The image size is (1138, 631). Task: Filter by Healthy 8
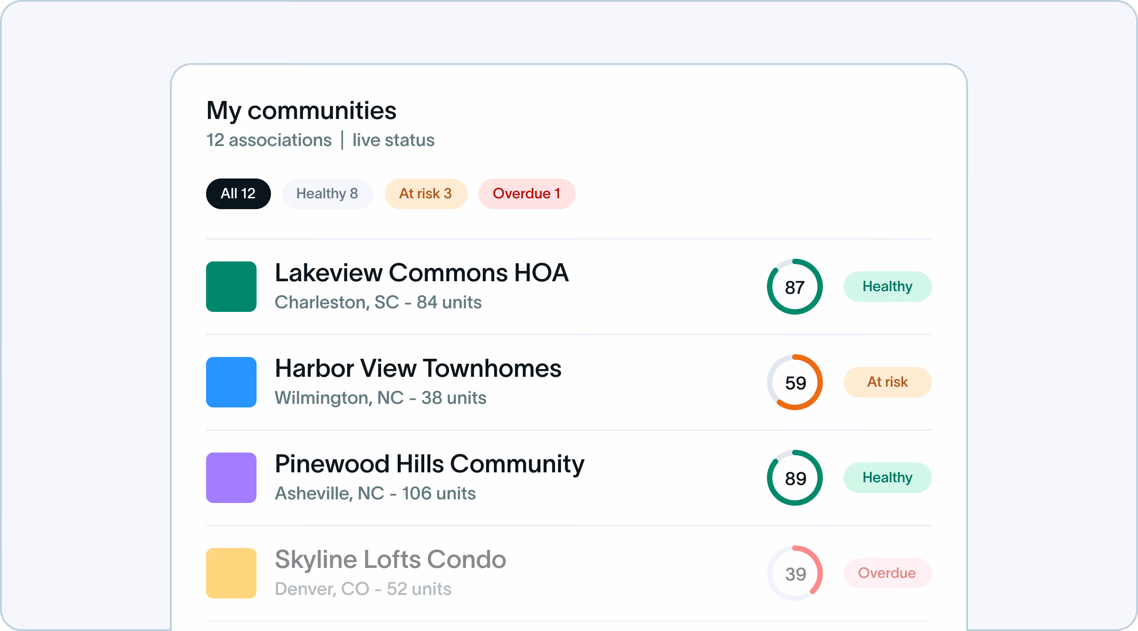(x=327, y=194)
